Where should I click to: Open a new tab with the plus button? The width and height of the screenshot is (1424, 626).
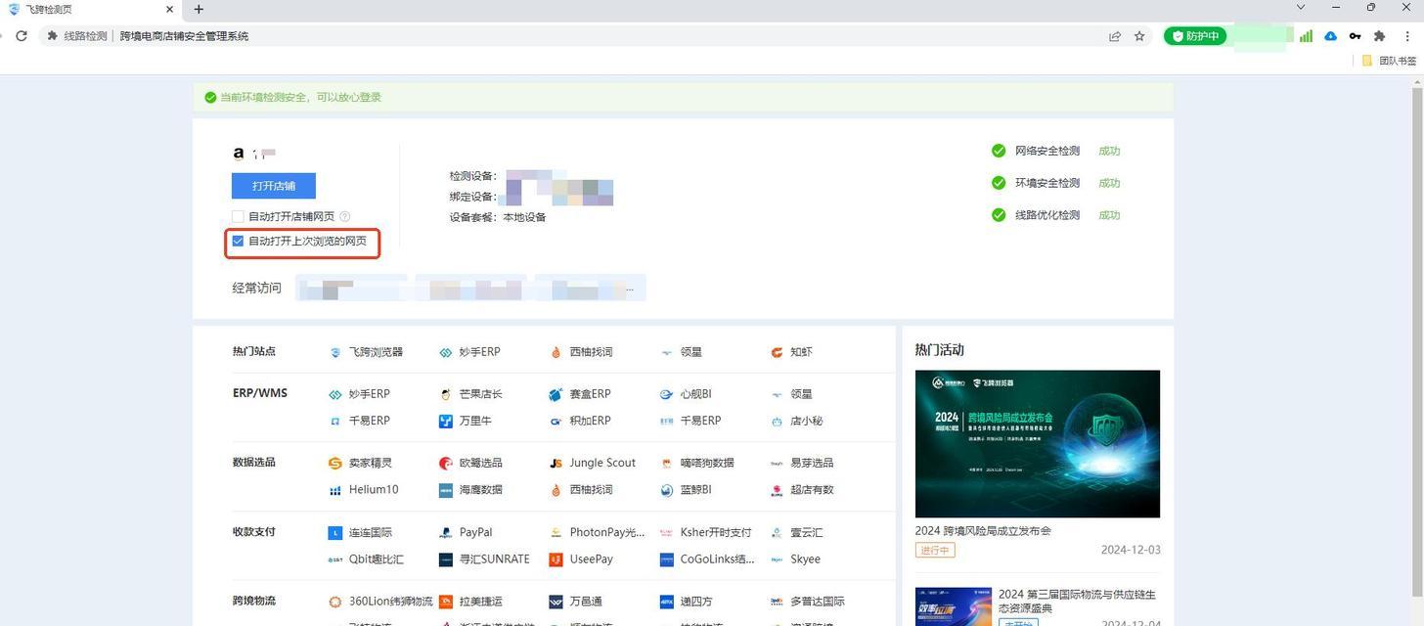pos(199,10)
